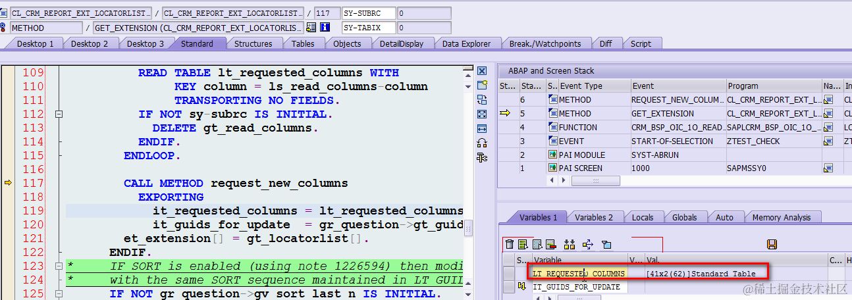
Task: Open the DetailDisplay tab
Action: click(x=401, y=43)
